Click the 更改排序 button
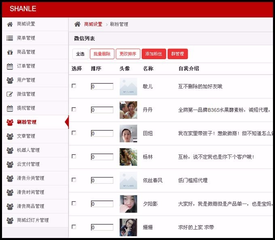The width and height of the screenshot is (275, 240). 128,54
